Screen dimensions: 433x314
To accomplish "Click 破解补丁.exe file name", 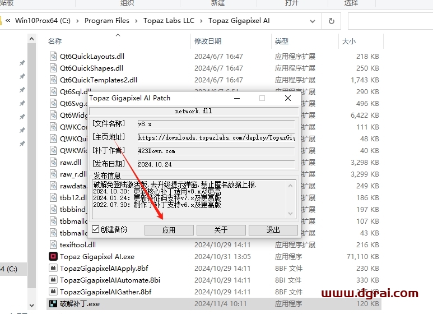I will pos(80,304).
